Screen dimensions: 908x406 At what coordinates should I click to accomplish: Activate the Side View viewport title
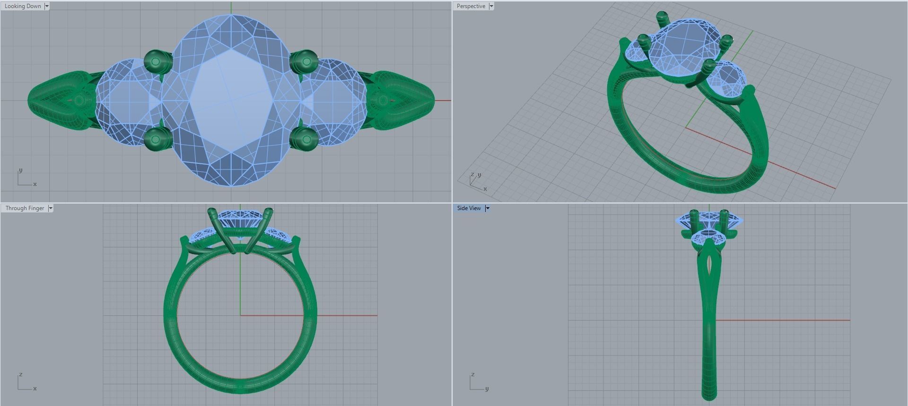tap(469, 208)
